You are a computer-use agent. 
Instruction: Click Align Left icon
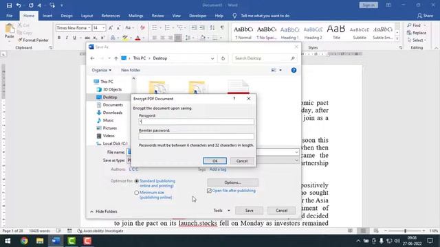[155, 38]
